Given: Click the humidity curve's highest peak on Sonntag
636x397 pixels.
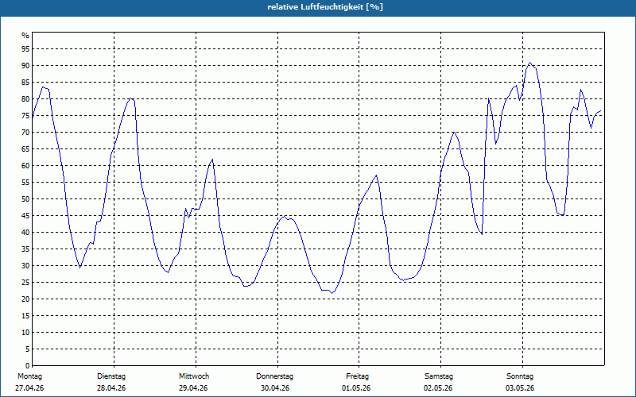Looking at the screenshot, I should tap(529, 63).
